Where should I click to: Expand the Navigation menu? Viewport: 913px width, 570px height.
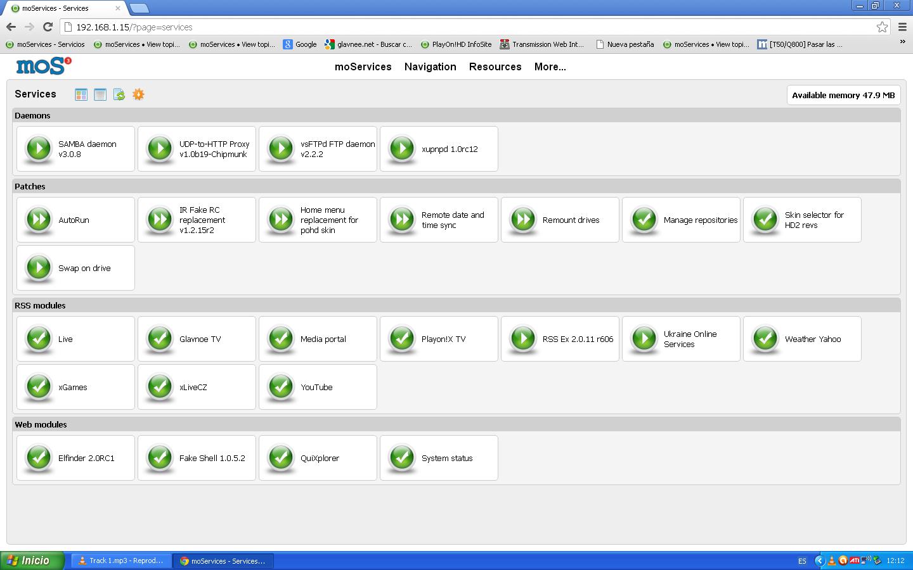(x=430, y=66)
